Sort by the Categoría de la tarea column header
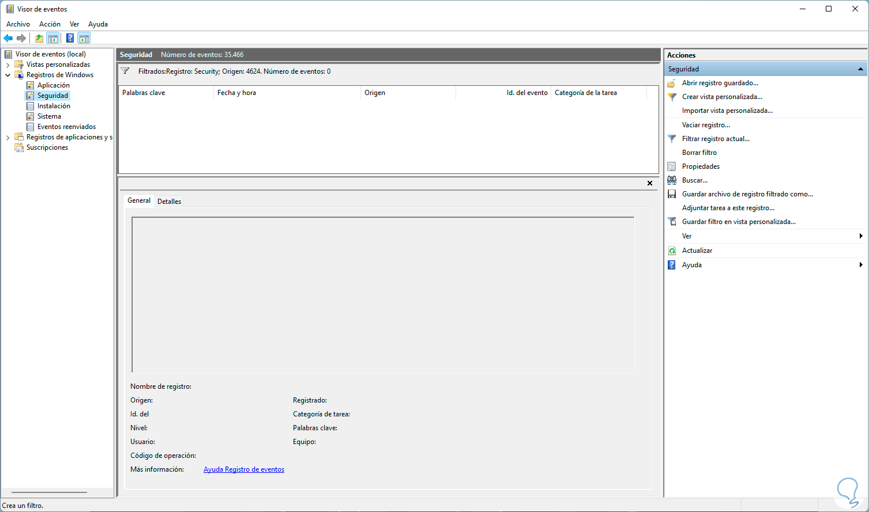869x512 pixels. (599, 93)
